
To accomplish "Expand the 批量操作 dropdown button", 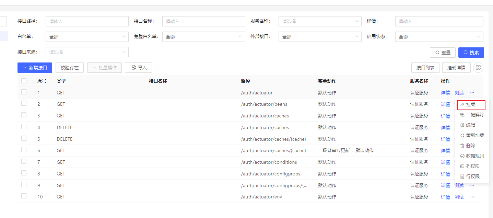I will tap(104, 68).
